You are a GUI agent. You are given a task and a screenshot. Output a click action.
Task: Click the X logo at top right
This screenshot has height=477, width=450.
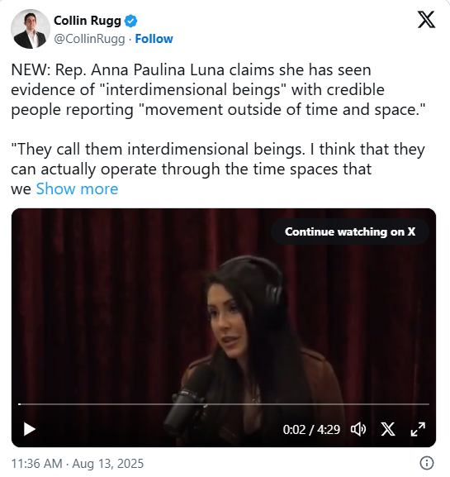[426, 20]
